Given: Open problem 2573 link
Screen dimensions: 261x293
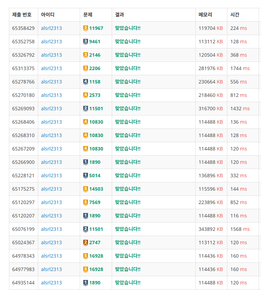Looking at the screenshot, I should tap(95, 95).
